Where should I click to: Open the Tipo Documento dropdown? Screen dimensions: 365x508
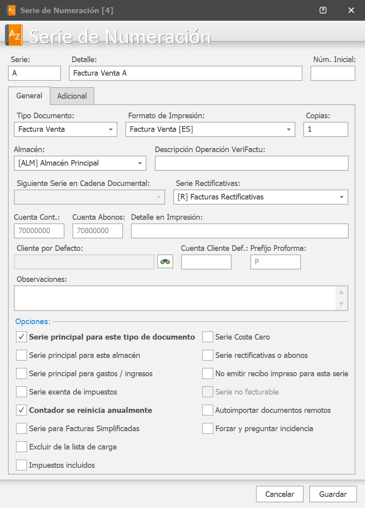point(66,129)
